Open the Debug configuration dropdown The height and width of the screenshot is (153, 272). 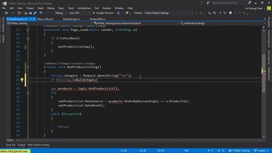coord(61,13)
